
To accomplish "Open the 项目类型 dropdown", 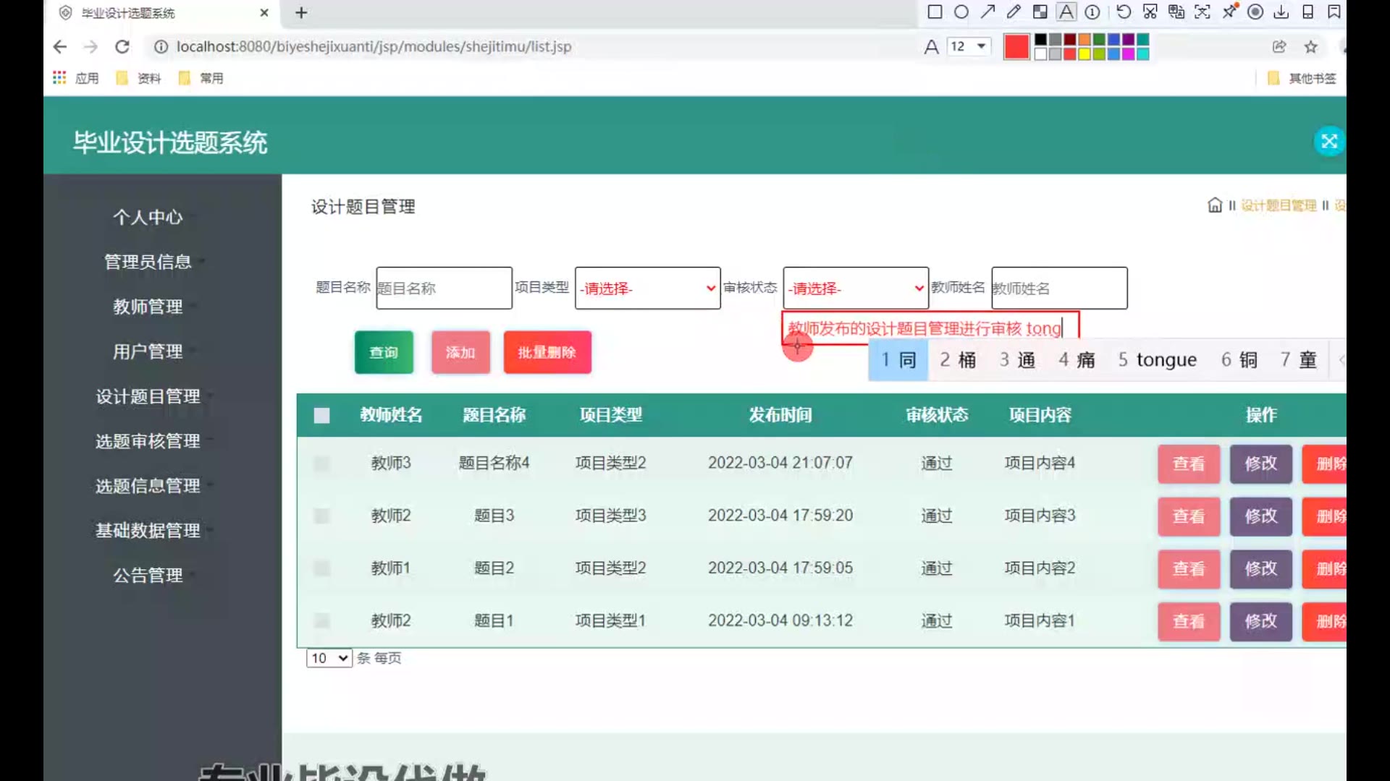I will tap(647, 289).
